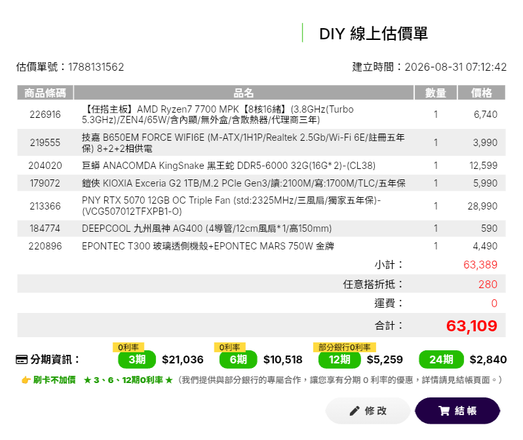Click the creation time 2026-08-31 07:12:42
This screenshot has width=523, height=440.
(455, 67)
